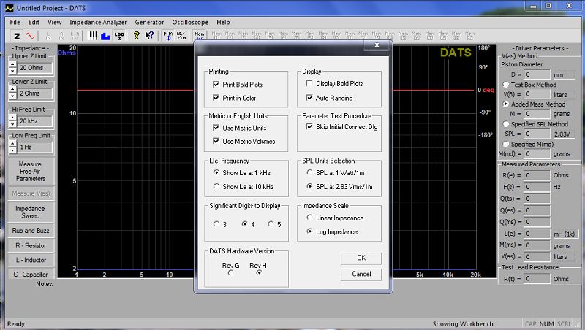Click Measure Free-Air Parameters button
Image resolution: width=585 pixels, height=330 pixels.
pyautogui.click(x=31, y=172)
